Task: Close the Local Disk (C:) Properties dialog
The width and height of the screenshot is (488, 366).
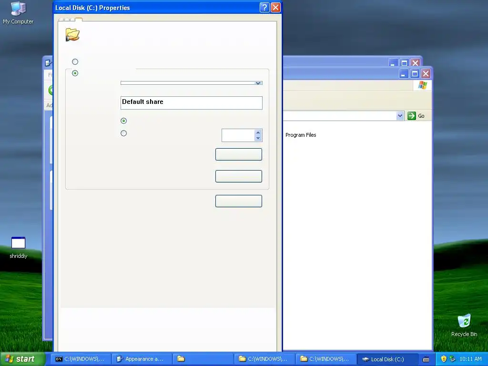Action: point(275,8)
